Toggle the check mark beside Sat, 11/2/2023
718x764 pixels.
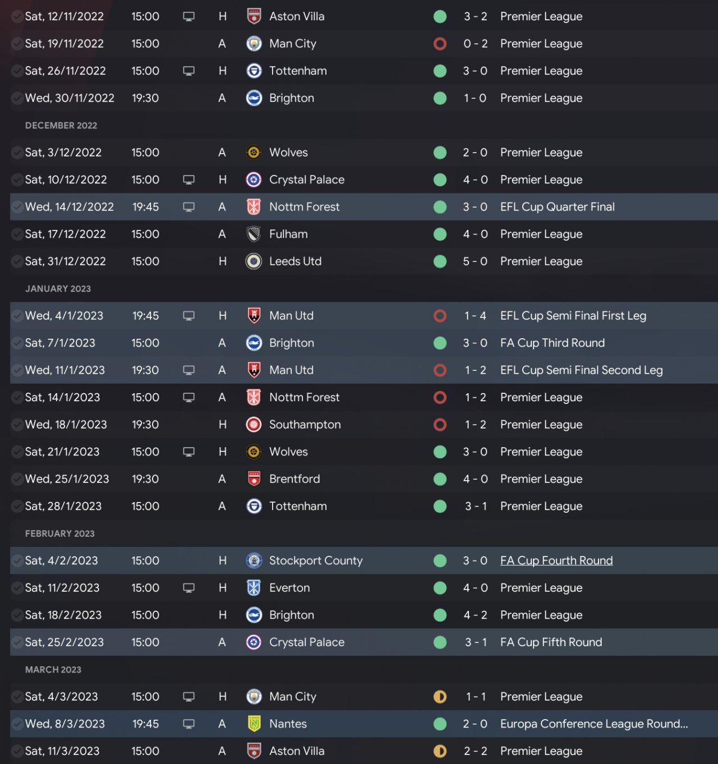17,588
